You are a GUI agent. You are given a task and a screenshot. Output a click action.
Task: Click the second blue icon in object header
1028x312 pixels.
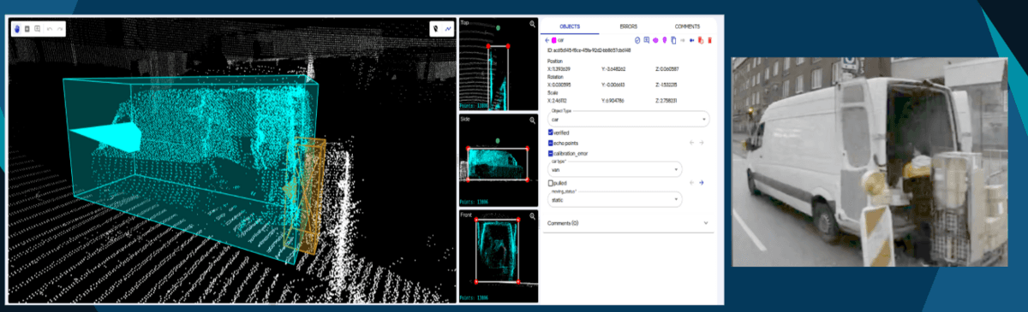[647, 40]
